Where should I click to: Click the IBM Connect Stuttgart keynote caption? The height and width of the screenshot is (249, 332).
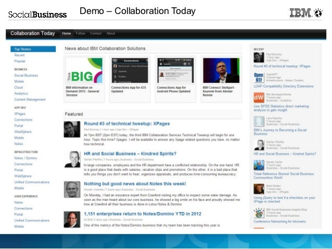(219, 91)
